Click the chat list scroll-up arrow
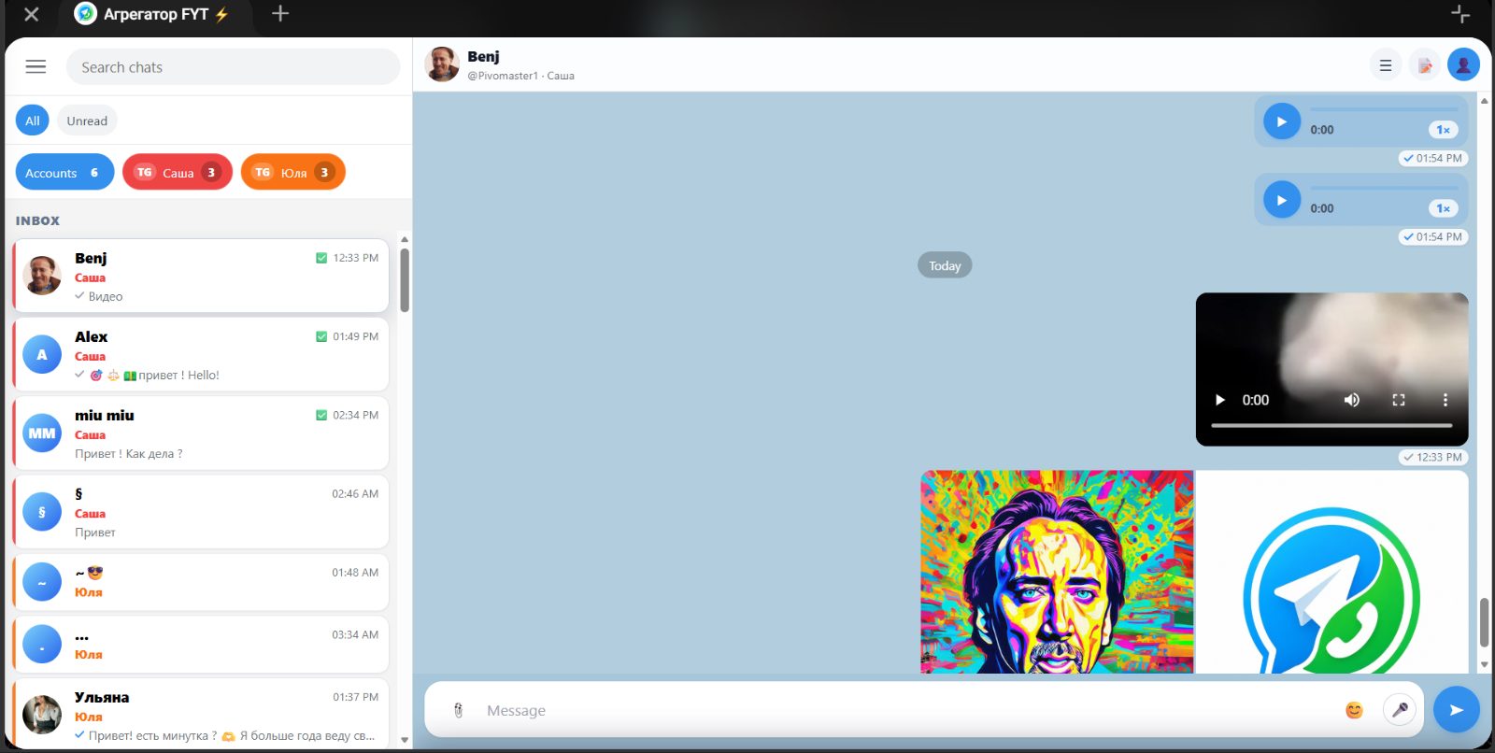 pos(405,239)
